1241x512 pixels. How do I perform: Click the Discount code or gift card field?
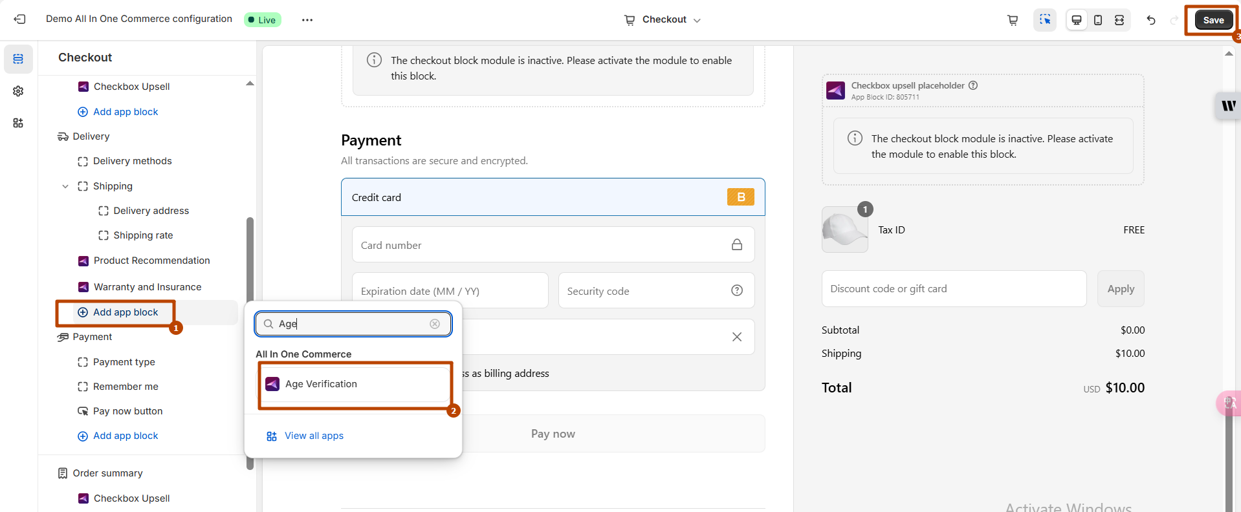coord(954,289)
